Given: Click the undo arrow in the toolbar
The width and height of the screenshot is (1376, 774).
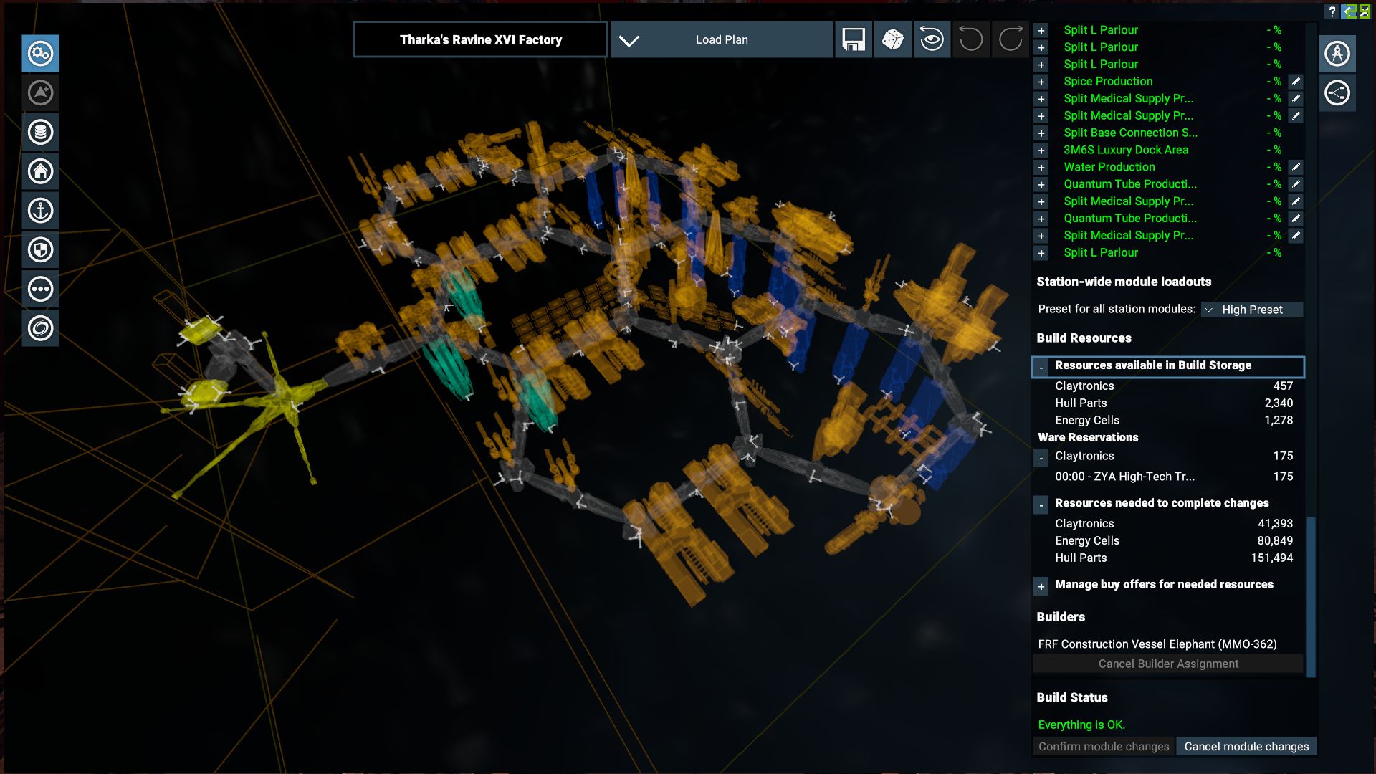Looking at the screenshot, I should tap(970, 39).
